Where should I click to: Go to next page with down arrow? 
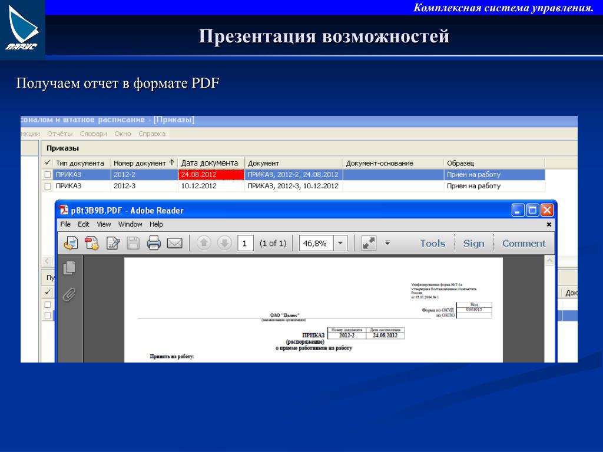point(224,243)
